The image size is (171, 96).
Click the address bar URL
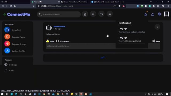point(57,6)
